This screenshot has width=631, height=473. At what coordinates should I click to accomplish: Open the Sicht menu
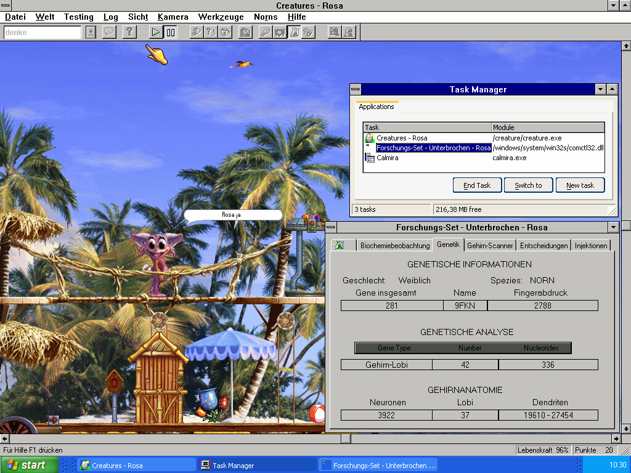pos(138,17)
